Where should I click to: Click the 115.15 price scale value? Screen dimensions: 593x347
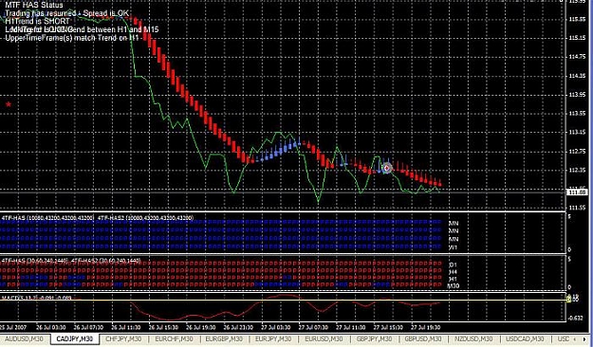click(x=577, y=38)
